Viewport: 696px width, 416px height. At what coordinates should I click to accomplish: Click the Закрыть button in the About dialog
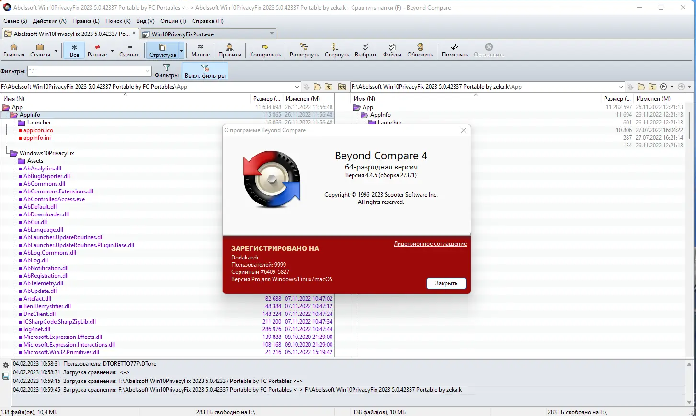446,283
